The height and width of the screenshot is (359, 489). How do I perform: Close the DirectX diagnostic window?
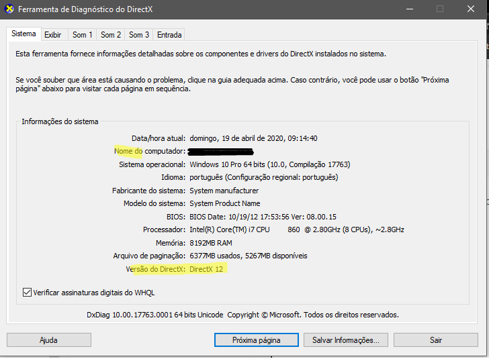tap(472, 9)
